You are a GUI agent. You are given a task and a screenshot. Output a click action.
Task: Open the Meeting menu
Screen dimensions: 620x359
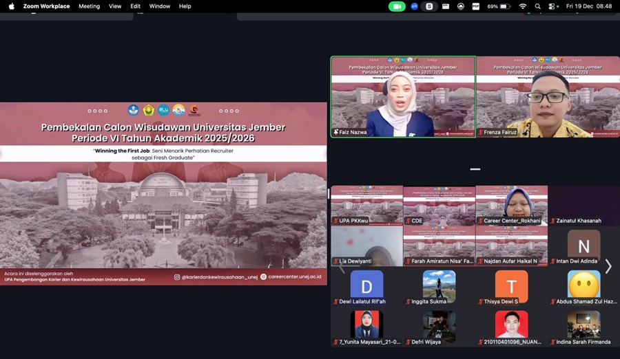(x=89, y=6)
